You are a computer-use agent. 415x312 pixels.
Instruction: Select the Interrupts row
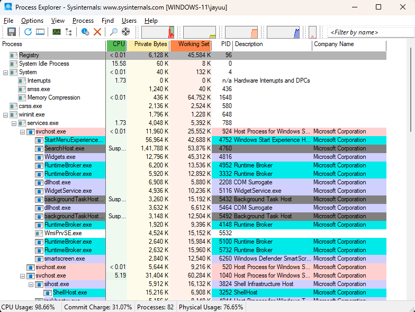pos(193,81)
